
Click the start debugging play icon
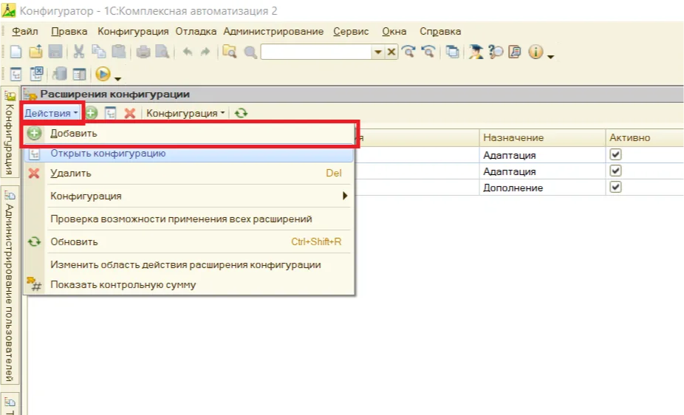tap(103, 74)
